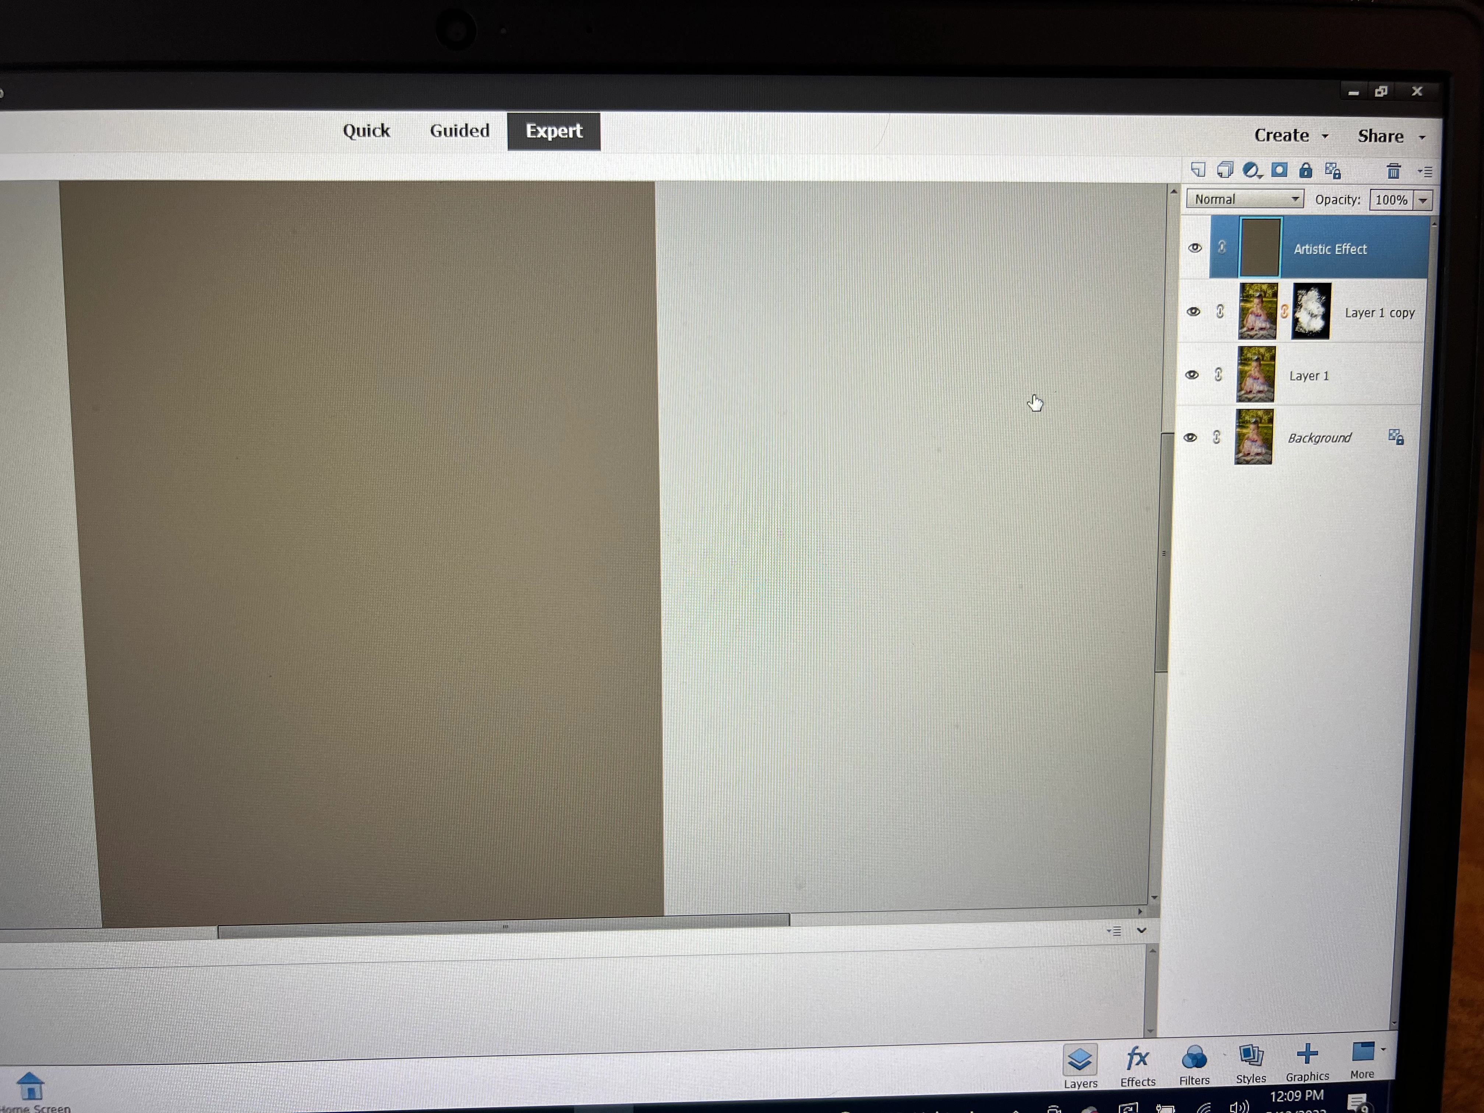1484x1113 pixels.
Task: Expand the Opacity slider dropdown arrow
Action: tap(1422, 201)
